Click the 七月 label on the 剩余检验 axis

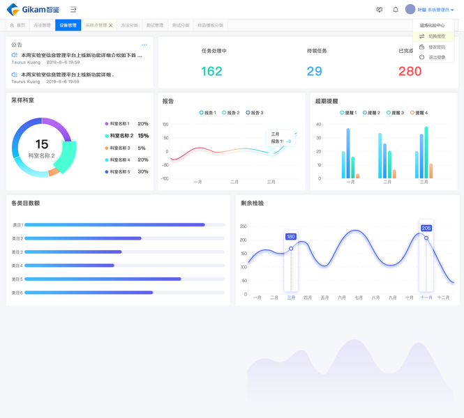pyautogui.click(x=359, y=297)
